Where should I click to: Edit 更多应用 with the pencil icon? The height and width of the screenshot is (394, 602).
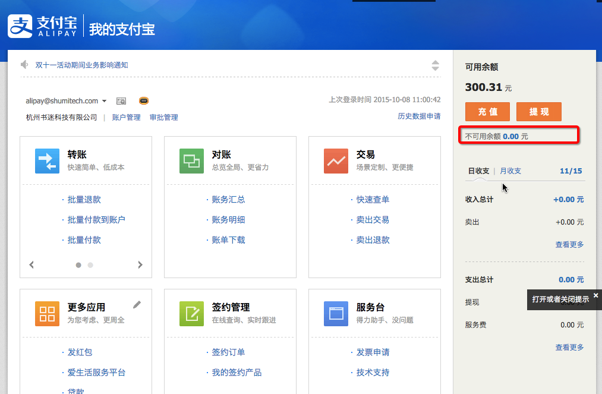pyautogui.click(x=137, y=304)
